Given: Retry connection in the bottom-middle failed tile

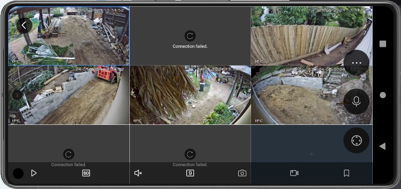Looking at the screenshot, I should (x=190, y=154).
